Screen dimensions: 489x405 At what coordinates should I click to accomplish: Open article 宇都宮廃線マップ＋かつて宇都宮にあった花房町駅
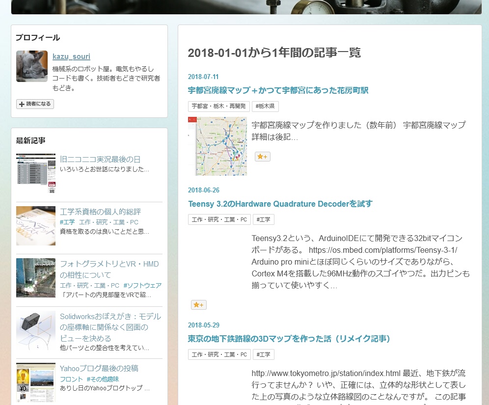tap(278, 90)
